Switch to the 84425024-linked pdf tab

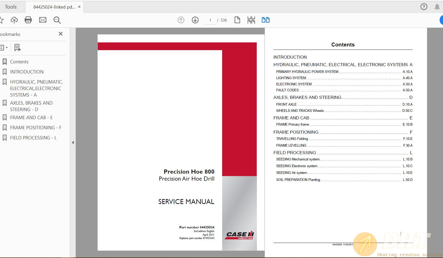[x=54, y=7]
